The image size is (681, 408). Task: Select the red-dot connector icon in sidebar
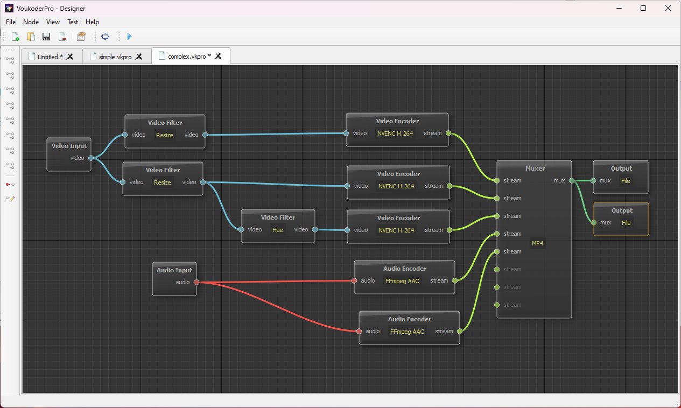(10, 184)
